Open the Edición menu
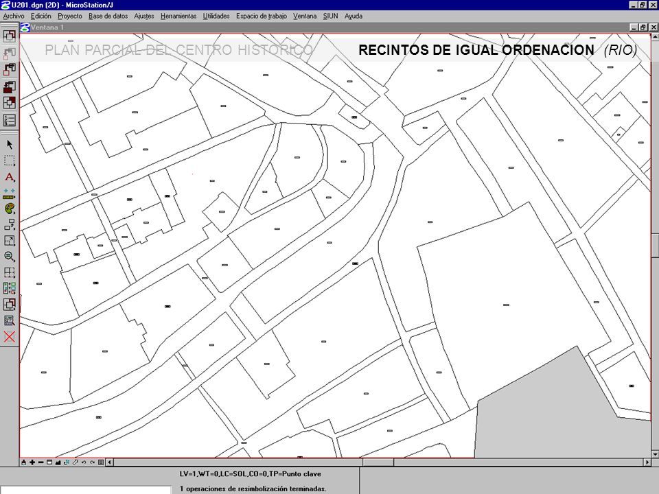Image resolution: width=659 pixels, height=494 pixels. 41,16
